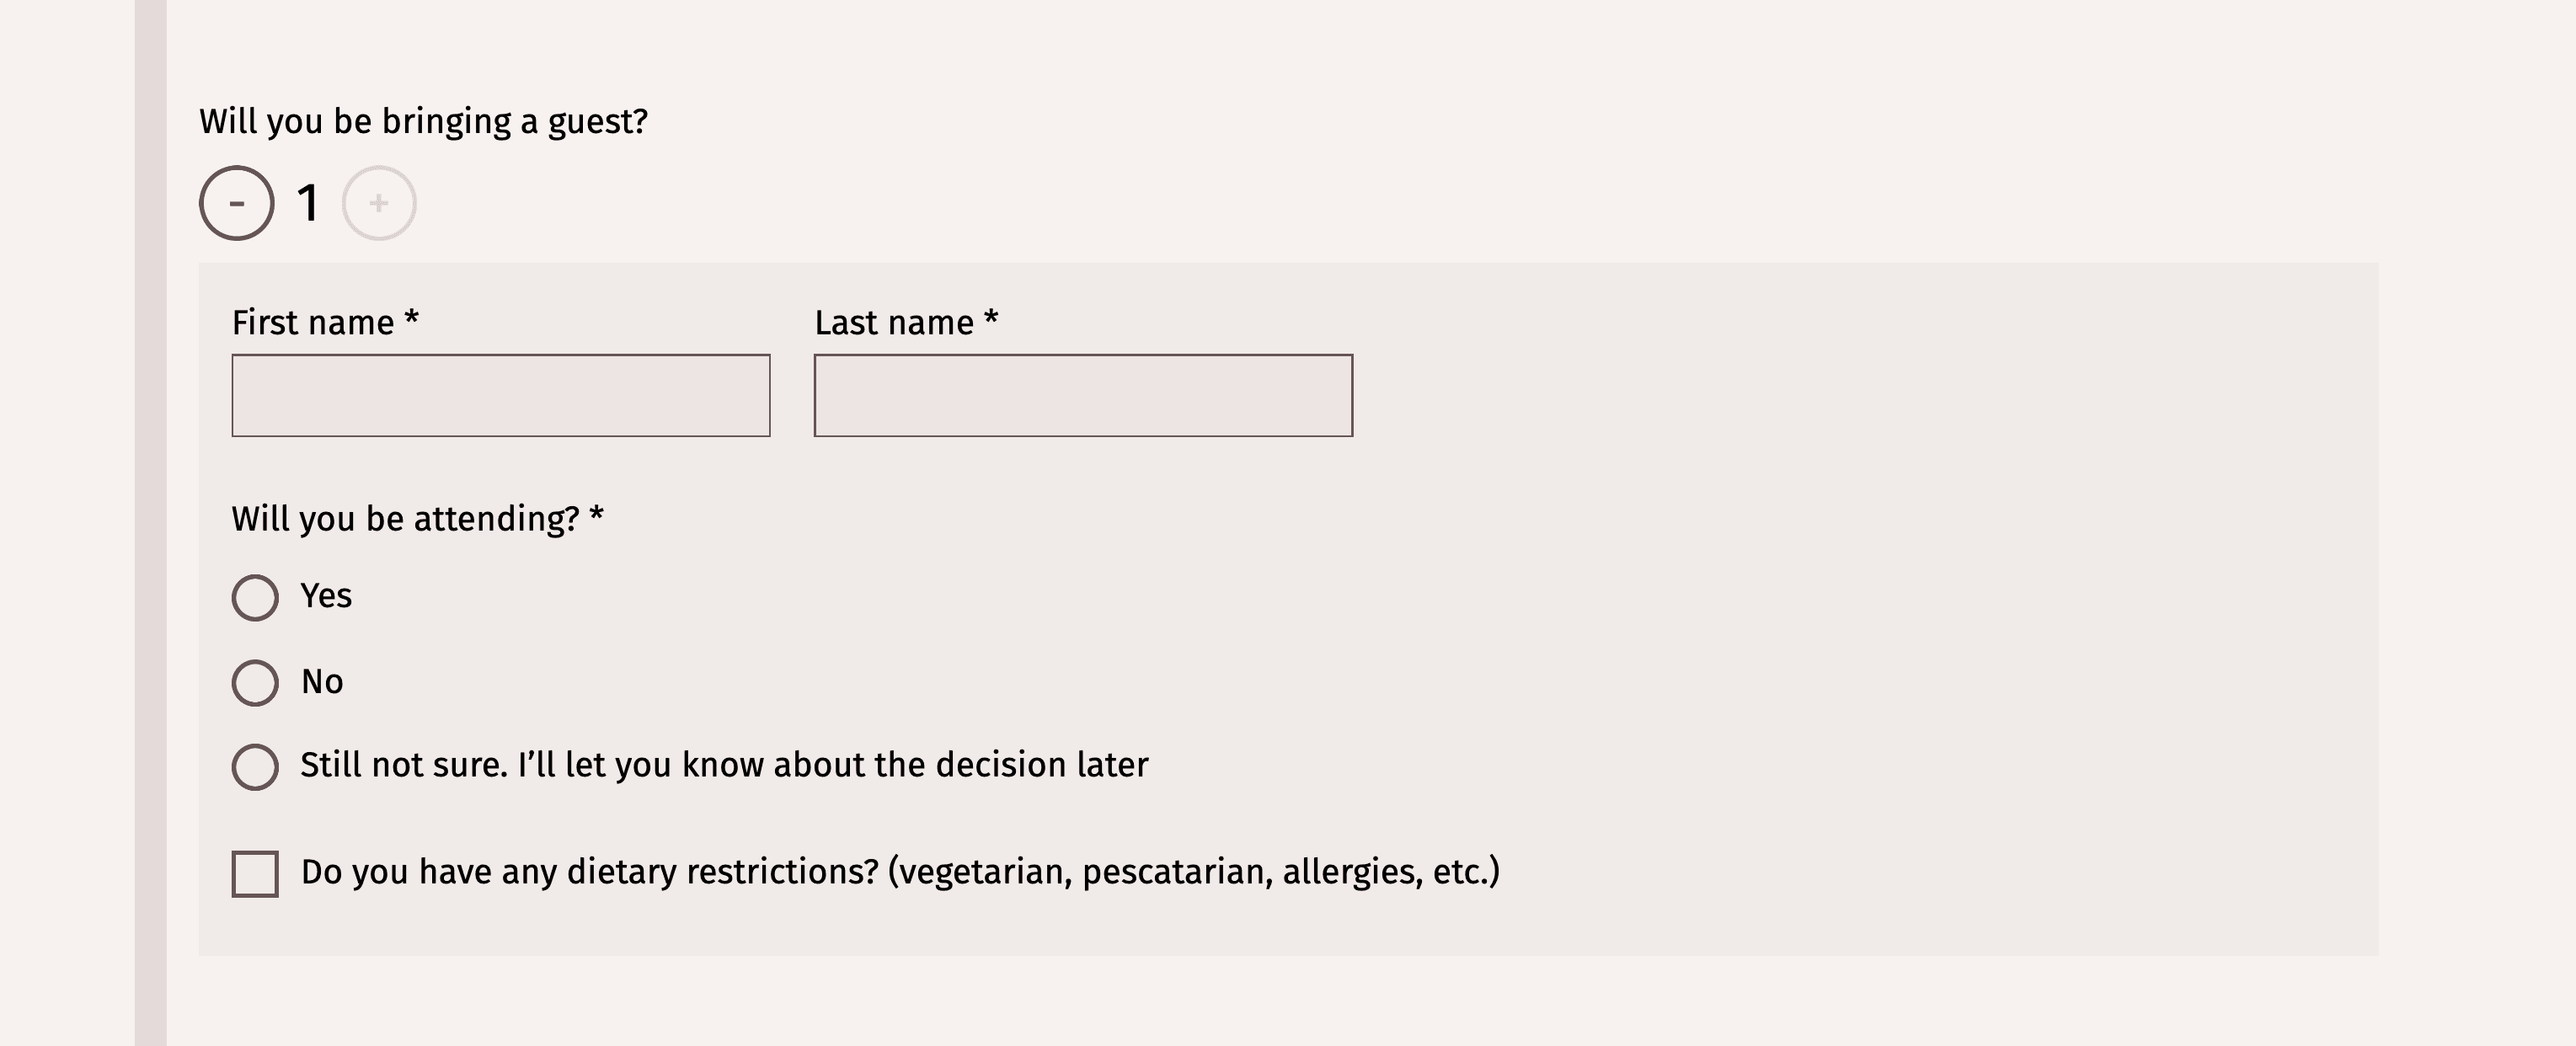Check the dietary restrictions checkbox
This screenshot has height=1046, width=2576.
[255, 874]
